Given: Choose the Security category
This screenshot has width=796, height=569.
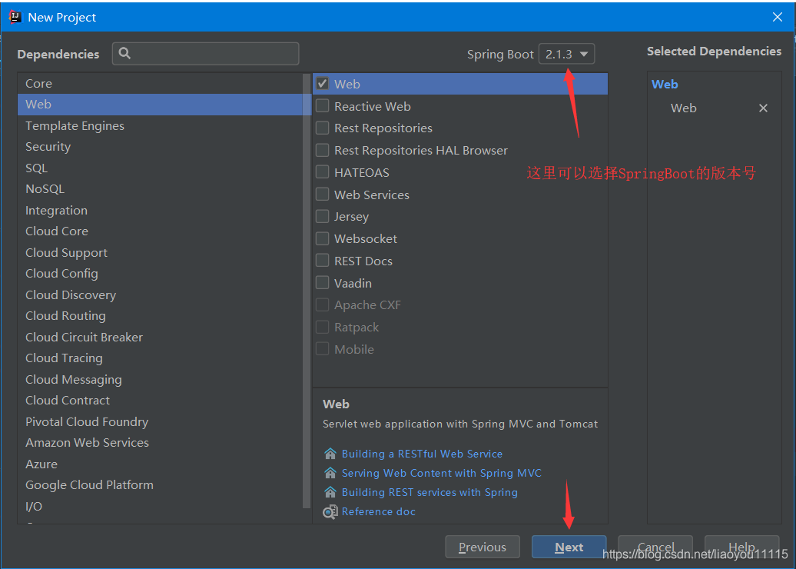Looking at the screenshot, I should [160, 146].
